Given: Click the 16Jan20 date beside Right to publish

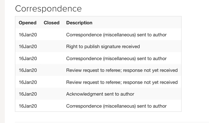Looking at the screenshot, I should coord(28,47).
